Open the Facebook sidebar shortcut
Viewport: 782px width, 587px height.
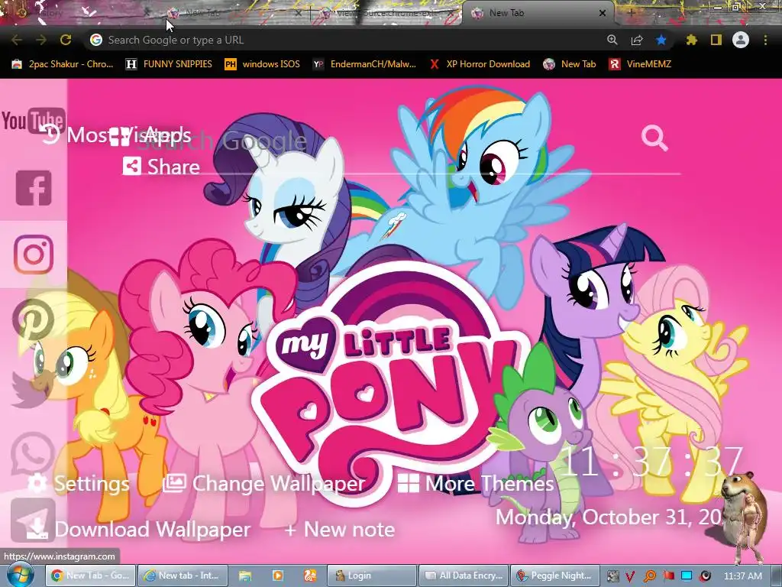point(34,188)
